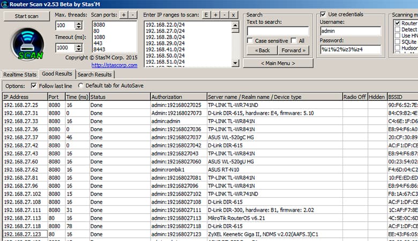
Task: Increase Max. threads with up arrow
Action: tap(78, 24)
